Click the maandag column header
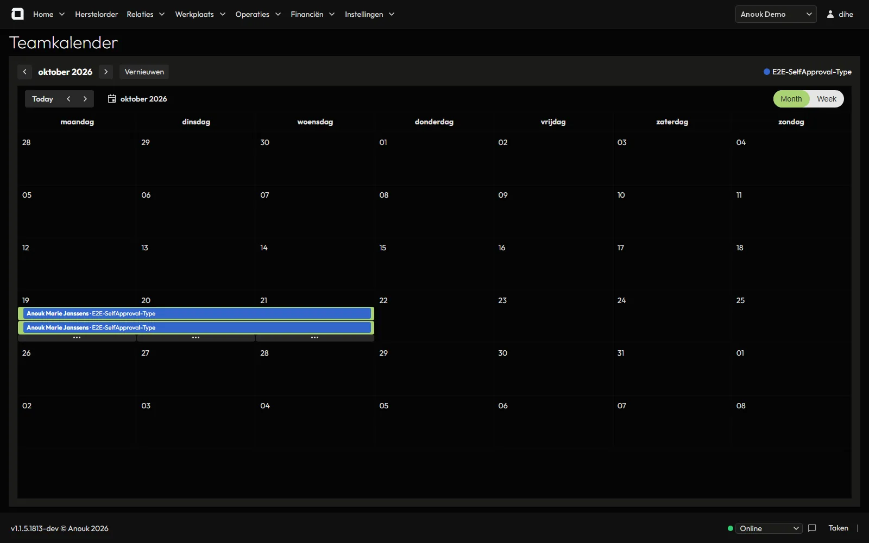The width and height of the screenshot is (869, 543). [x=77, y=122]
